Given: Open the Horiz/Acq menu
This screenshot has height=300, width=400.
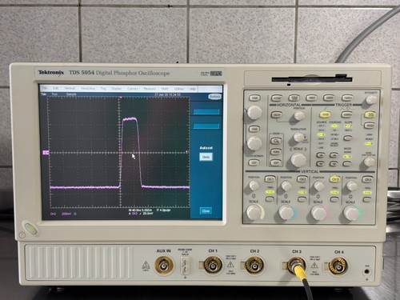Looking at the screenshot, I should click(88, 88).
